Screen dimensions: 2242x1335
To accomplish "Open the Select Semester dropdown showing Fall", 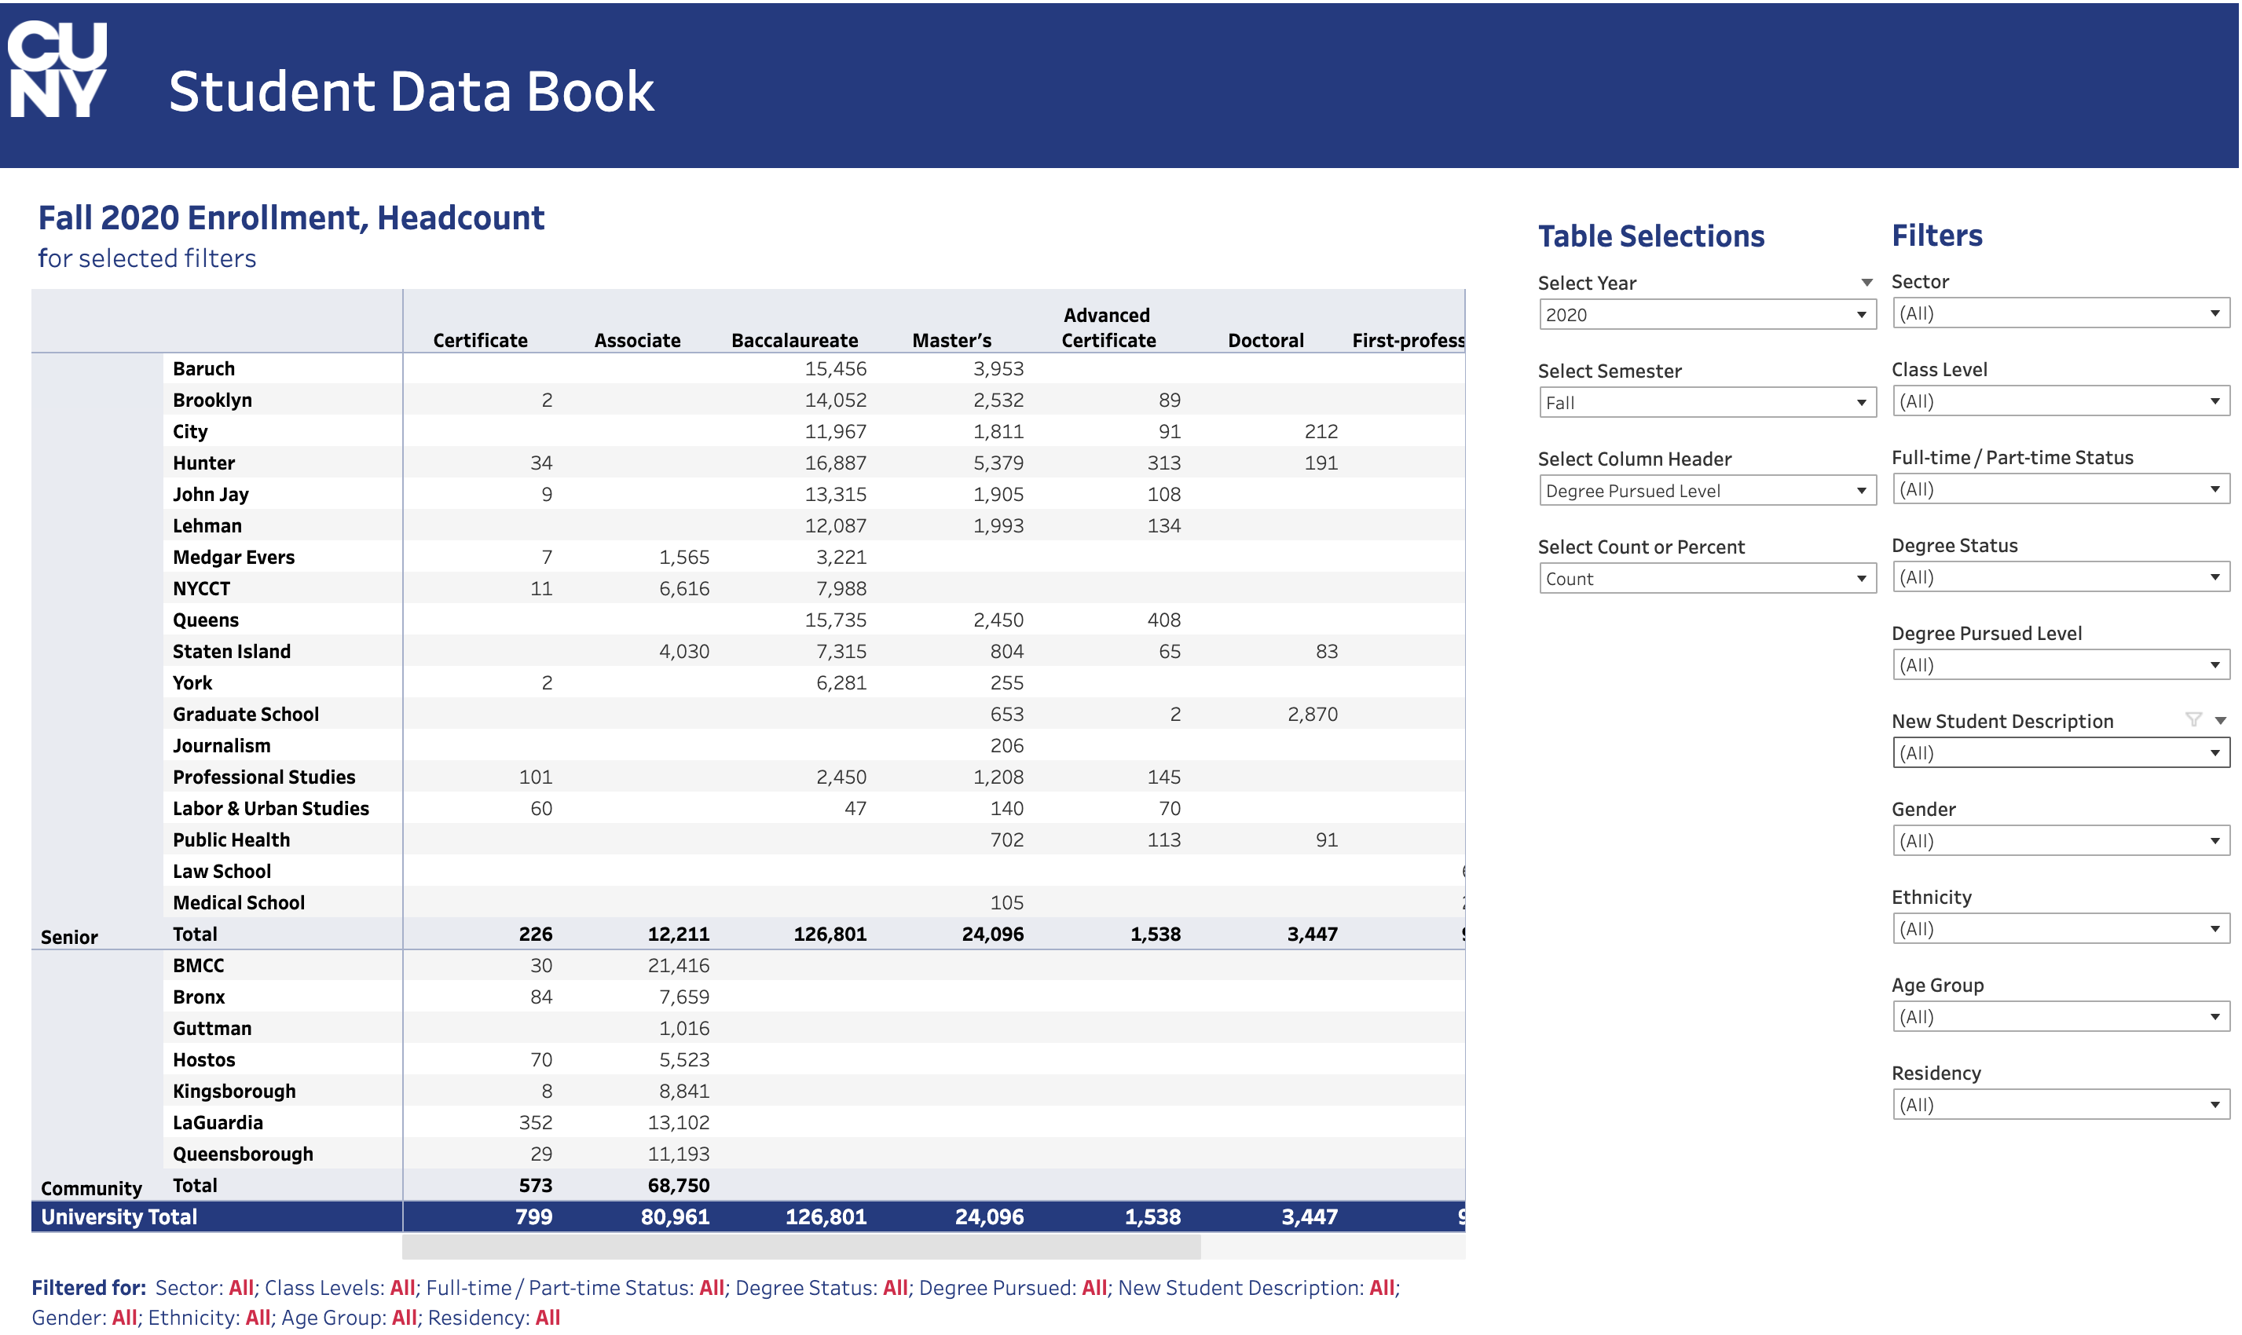I will (1707, 403).
